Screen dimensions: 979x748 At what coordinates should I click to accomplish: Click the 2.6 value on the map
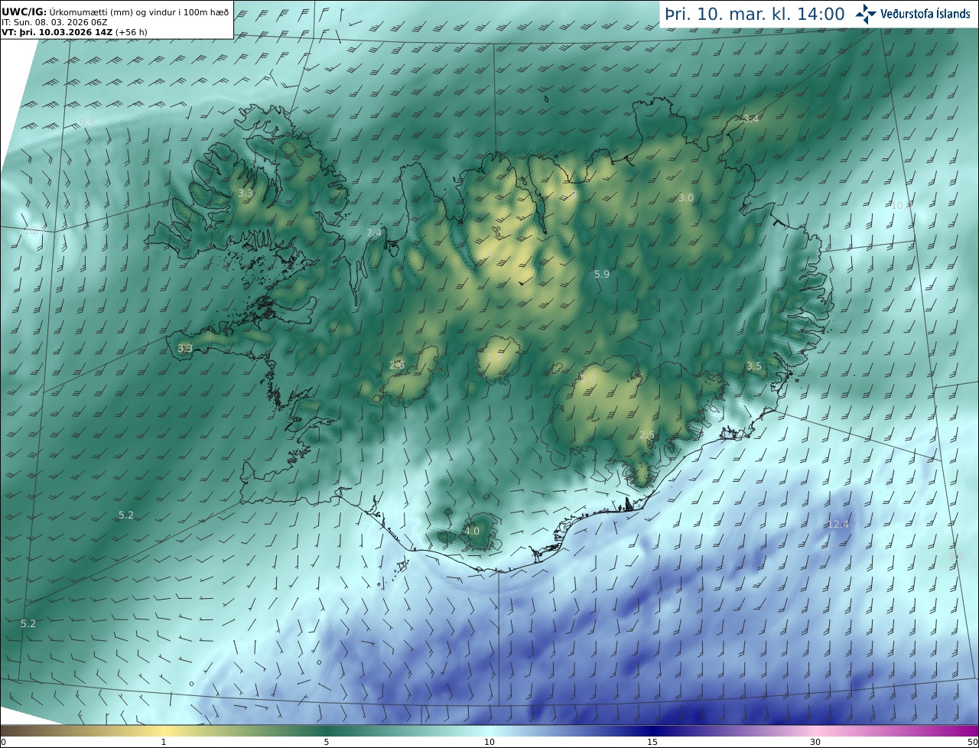(397, 365)
